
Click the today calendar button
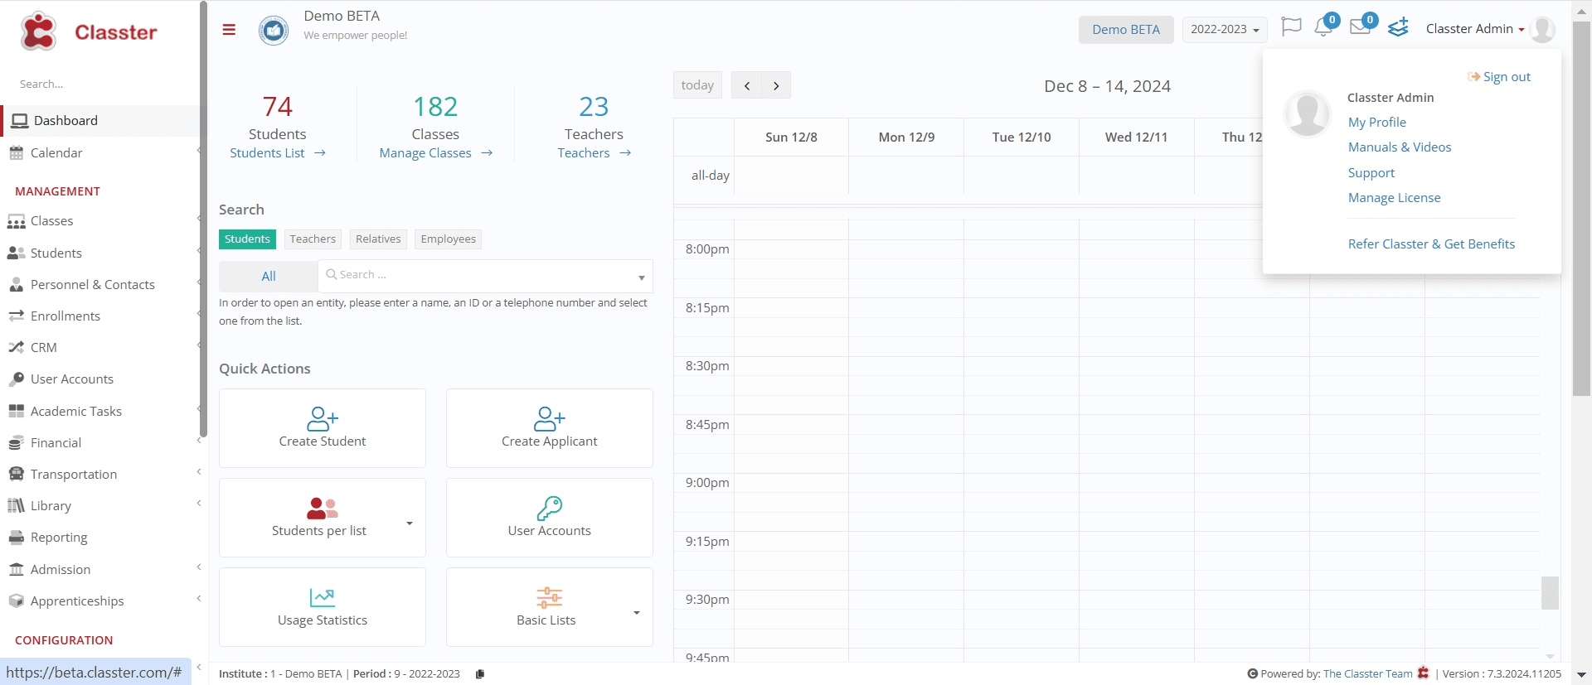pos(697,85)
